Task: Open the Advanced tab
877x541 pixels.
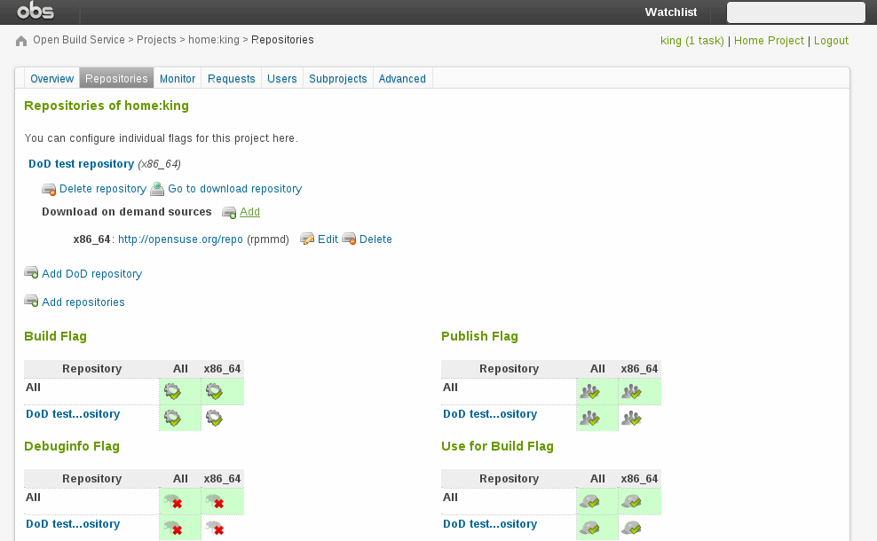Action: 402,79
